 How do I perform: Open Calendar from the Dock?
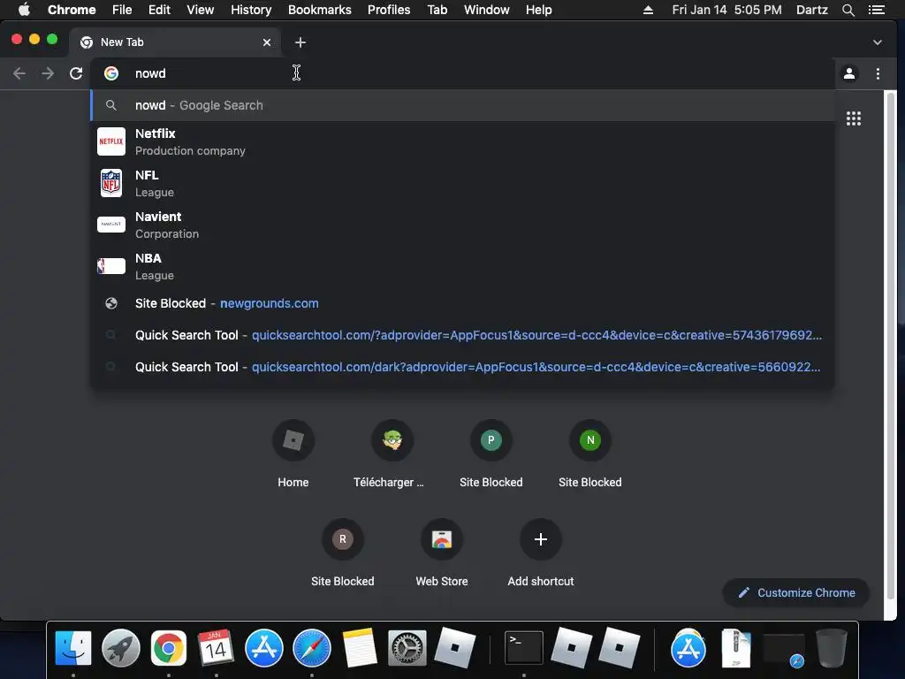point(216,648)
